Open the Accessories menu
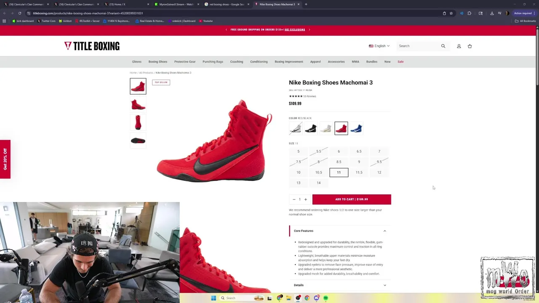Viewport: 539px width, 303px height. click(336, 62)
